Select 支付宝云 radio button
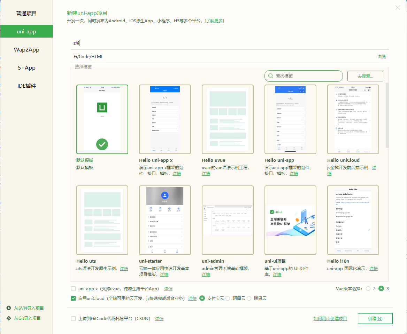 tap(202, 298)
